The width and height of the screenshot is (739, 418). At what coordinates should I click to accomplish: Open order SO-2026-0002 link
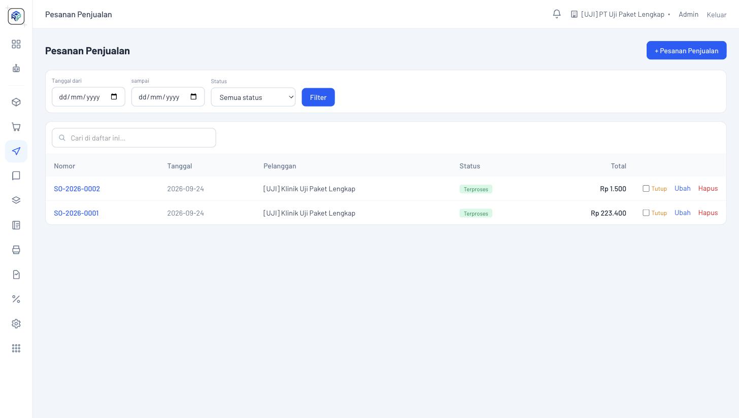(77, 189)
